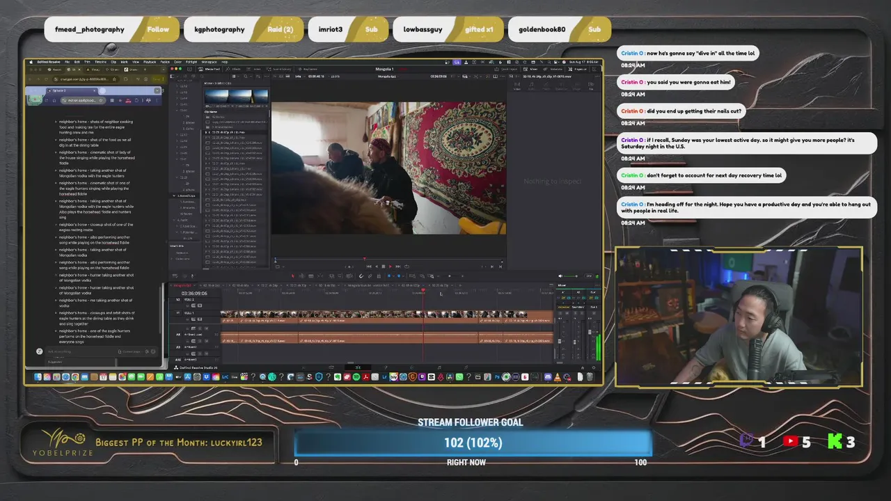This screenshot has height=501, width=891.
Task: Click the timeline timecode 03:36:09:06 field
Action: pos(194,293)
